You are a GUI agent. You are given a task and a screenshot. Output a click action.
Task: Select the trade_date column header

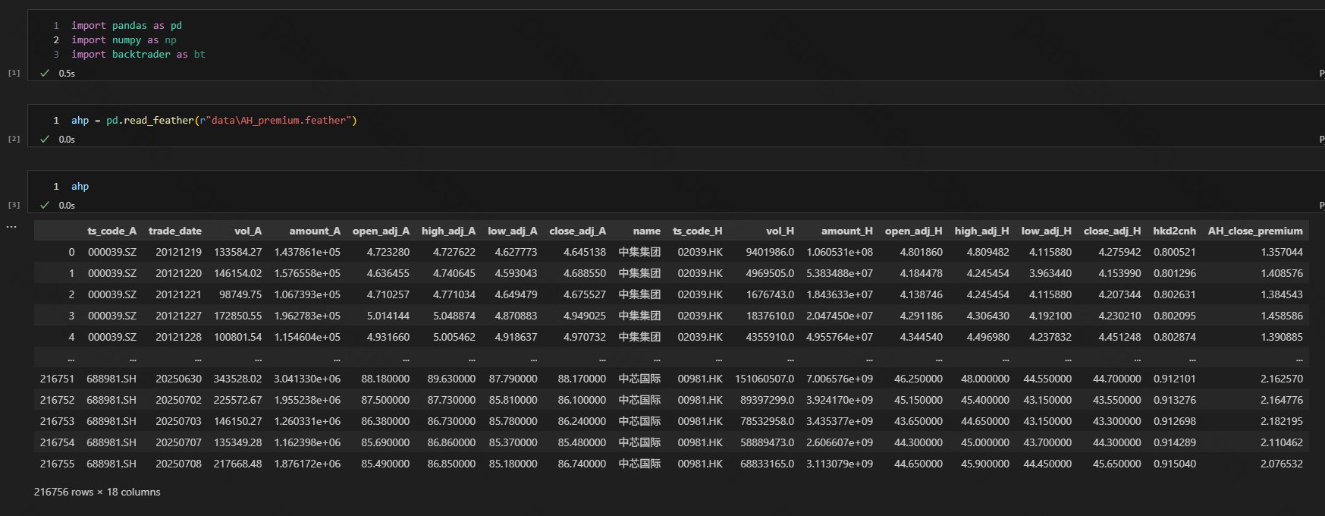point(175,231)
